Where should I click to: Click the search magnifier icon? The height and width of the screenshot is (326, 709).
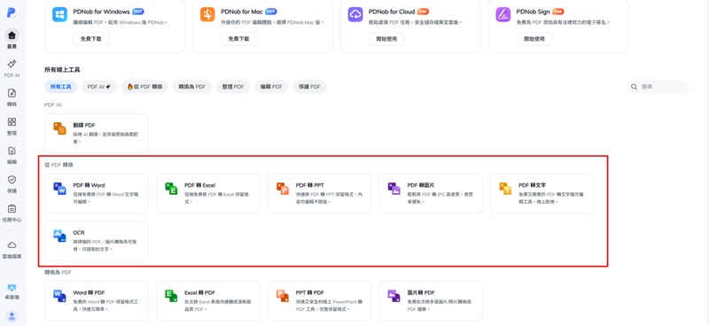634,87
